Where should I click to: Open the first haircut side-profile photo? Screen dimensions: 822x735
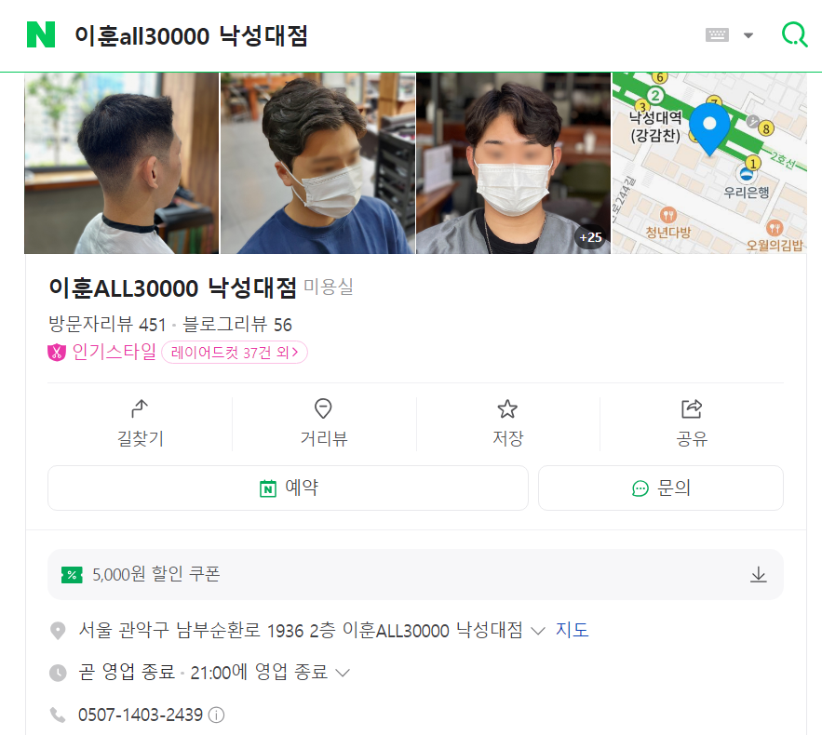coord(122,164)
